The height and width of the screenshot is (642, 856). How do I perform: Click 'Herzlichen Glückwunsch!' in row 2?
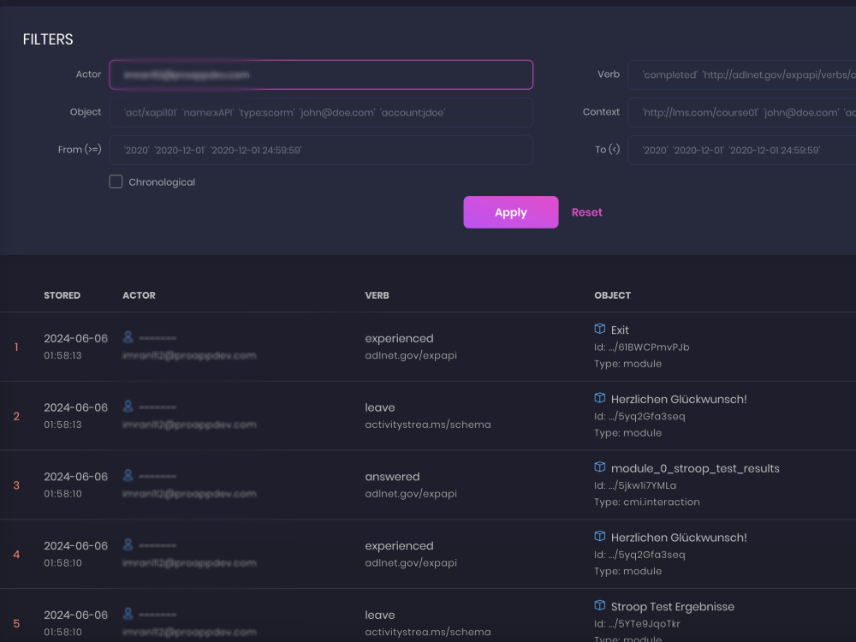pos(679,399)
